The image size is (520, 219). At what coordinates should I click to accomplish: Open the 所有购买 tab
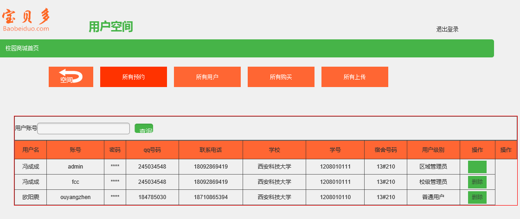[x=281, y=77]
